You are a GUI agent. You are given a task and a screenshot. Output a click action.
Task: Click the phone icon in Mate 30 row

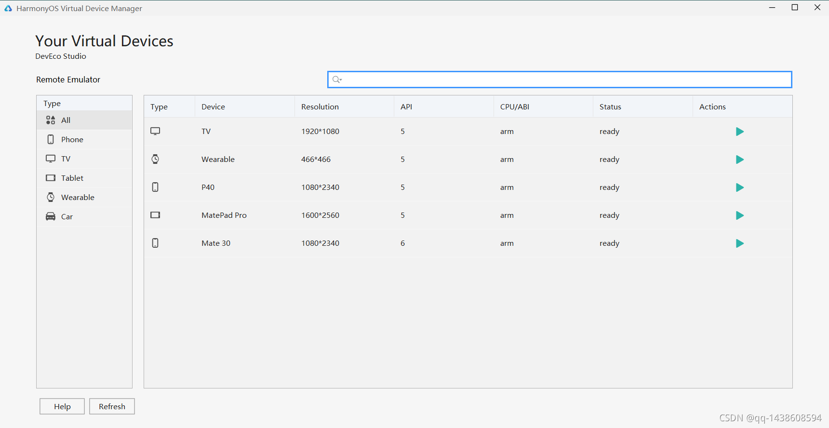[155, 243]
